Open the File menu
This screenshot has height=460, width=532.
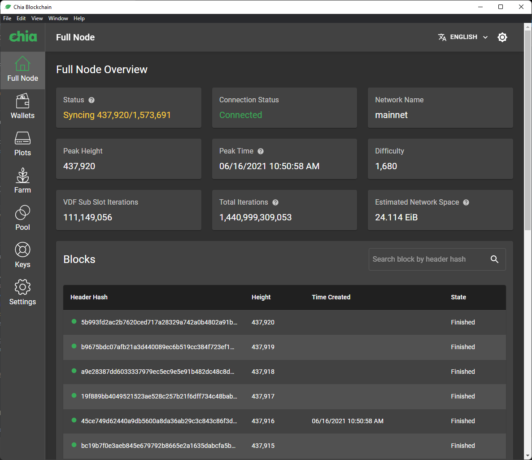pos(7,18)
